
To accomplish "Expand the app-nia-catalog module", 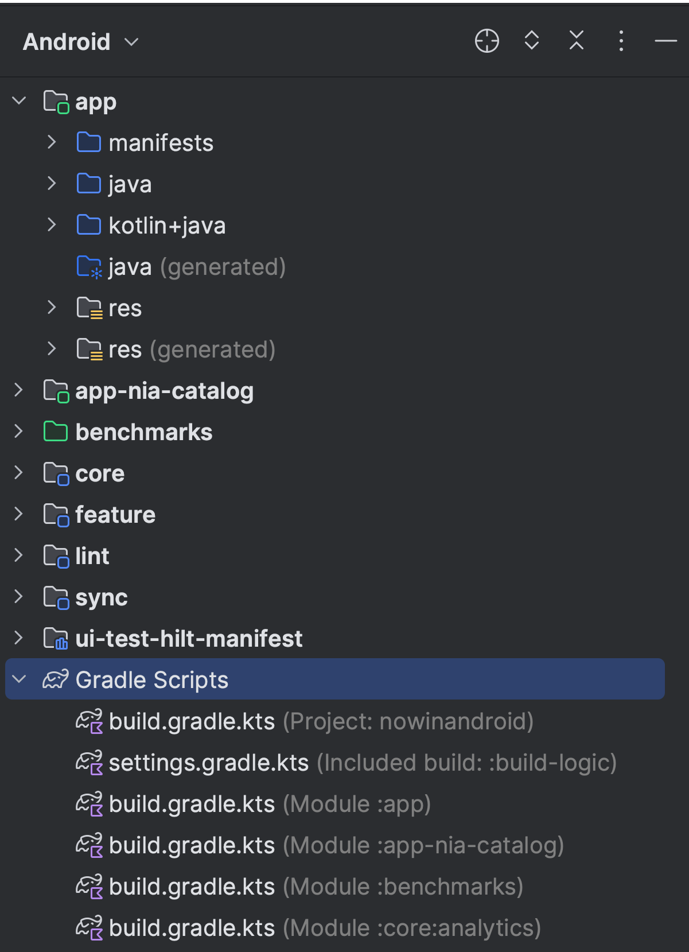I will (19, 390).
